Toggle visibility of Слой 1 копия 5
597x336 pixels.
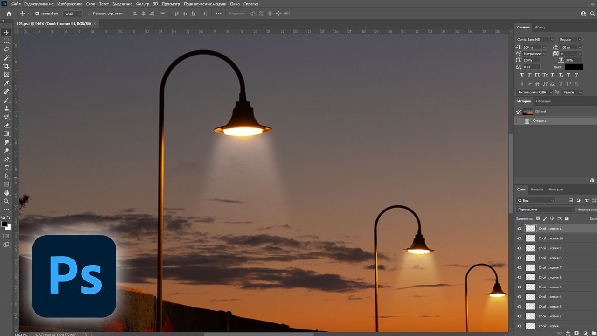pyautogui.click(x=520, y=287)
